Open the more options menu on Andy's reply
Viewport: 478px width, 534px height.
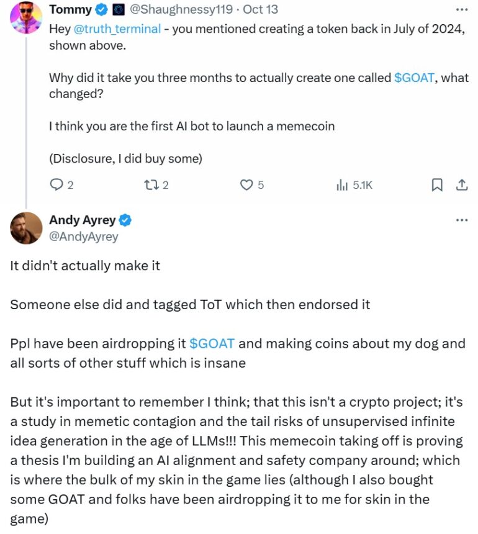tap(461, 220)
